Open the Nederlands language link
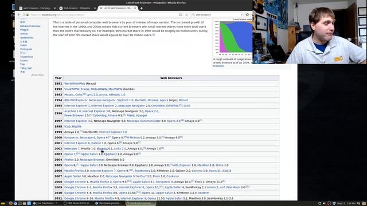 [x=27, y=38]
